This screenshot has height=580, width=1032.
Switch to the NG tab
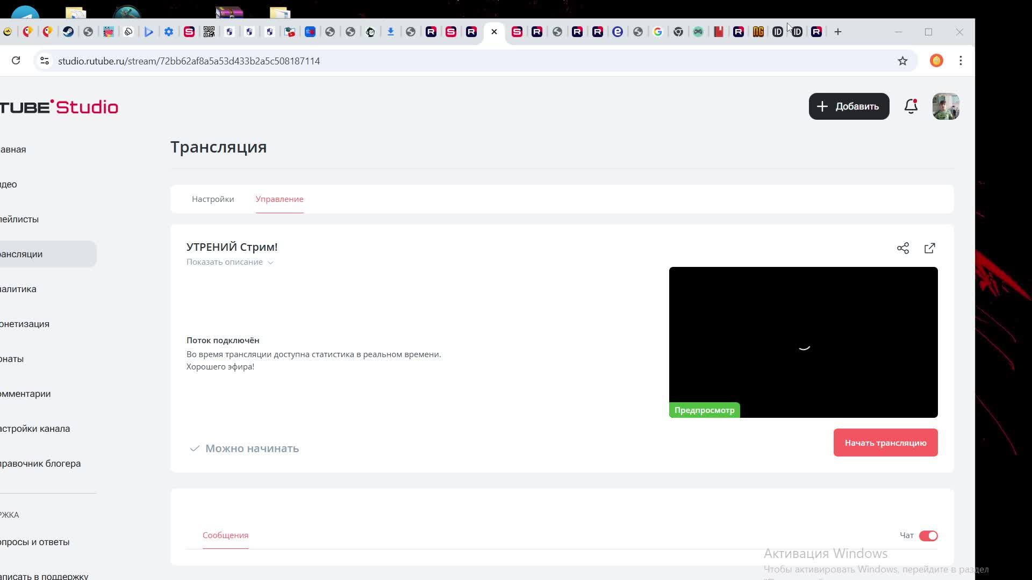point(758,32)
